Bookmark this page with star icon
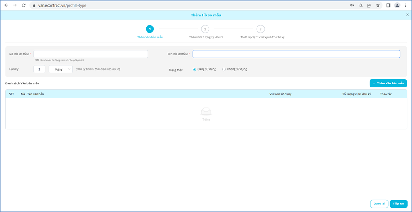This screenshot has height=212, width=412. pos(378,5)
